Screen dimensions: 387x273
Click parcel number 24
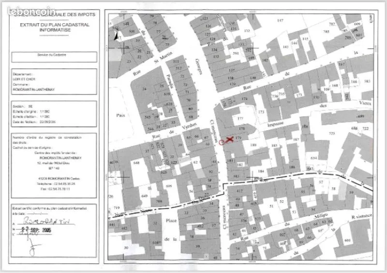click(145, 89)
